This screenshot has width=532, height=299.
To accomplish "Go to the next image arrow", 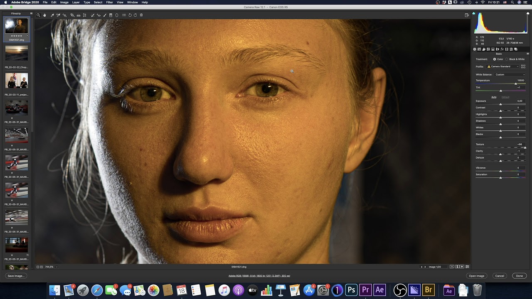I will 425,267.
